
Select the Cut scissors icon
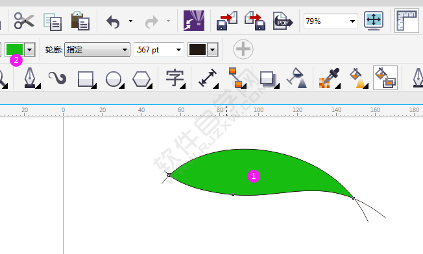click(x=24, y=21)
